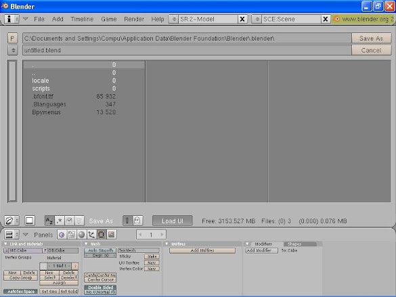This screenshot has width=396, height=297.
Task: Open the Help menu
Action: [158, 19]
